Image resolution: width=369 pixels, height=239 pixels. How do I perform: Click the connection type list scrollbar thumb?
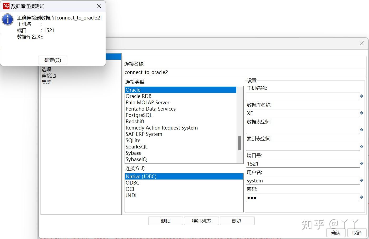click(240, 143)
